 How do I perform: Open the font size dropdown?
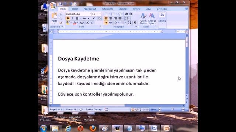(100, 14)
